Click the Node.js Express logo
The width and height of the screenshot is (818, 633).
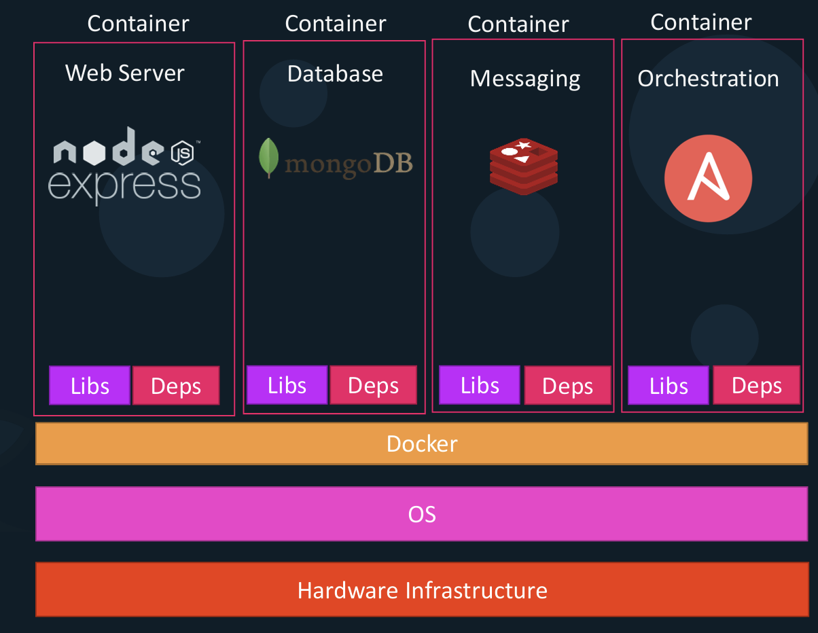click(x=126, y=166)
